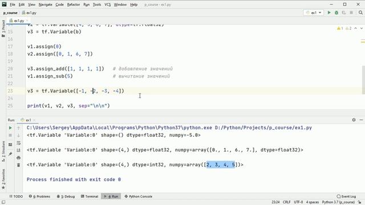Open the Event Log
Viewport: 365px width, 205px height.
tap(346, 196)
